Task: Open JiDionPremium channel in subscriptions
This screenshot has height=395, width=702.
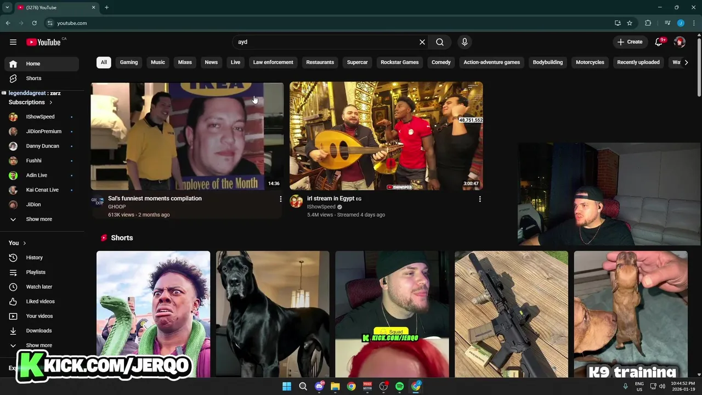Action: tap(42, 132)
